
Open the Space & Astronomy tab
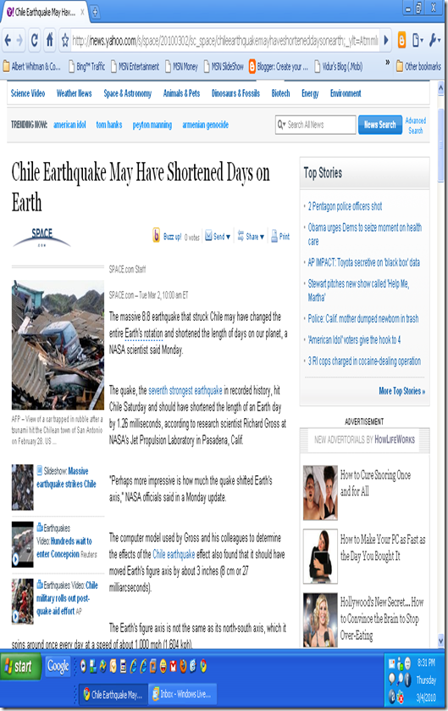128,93
